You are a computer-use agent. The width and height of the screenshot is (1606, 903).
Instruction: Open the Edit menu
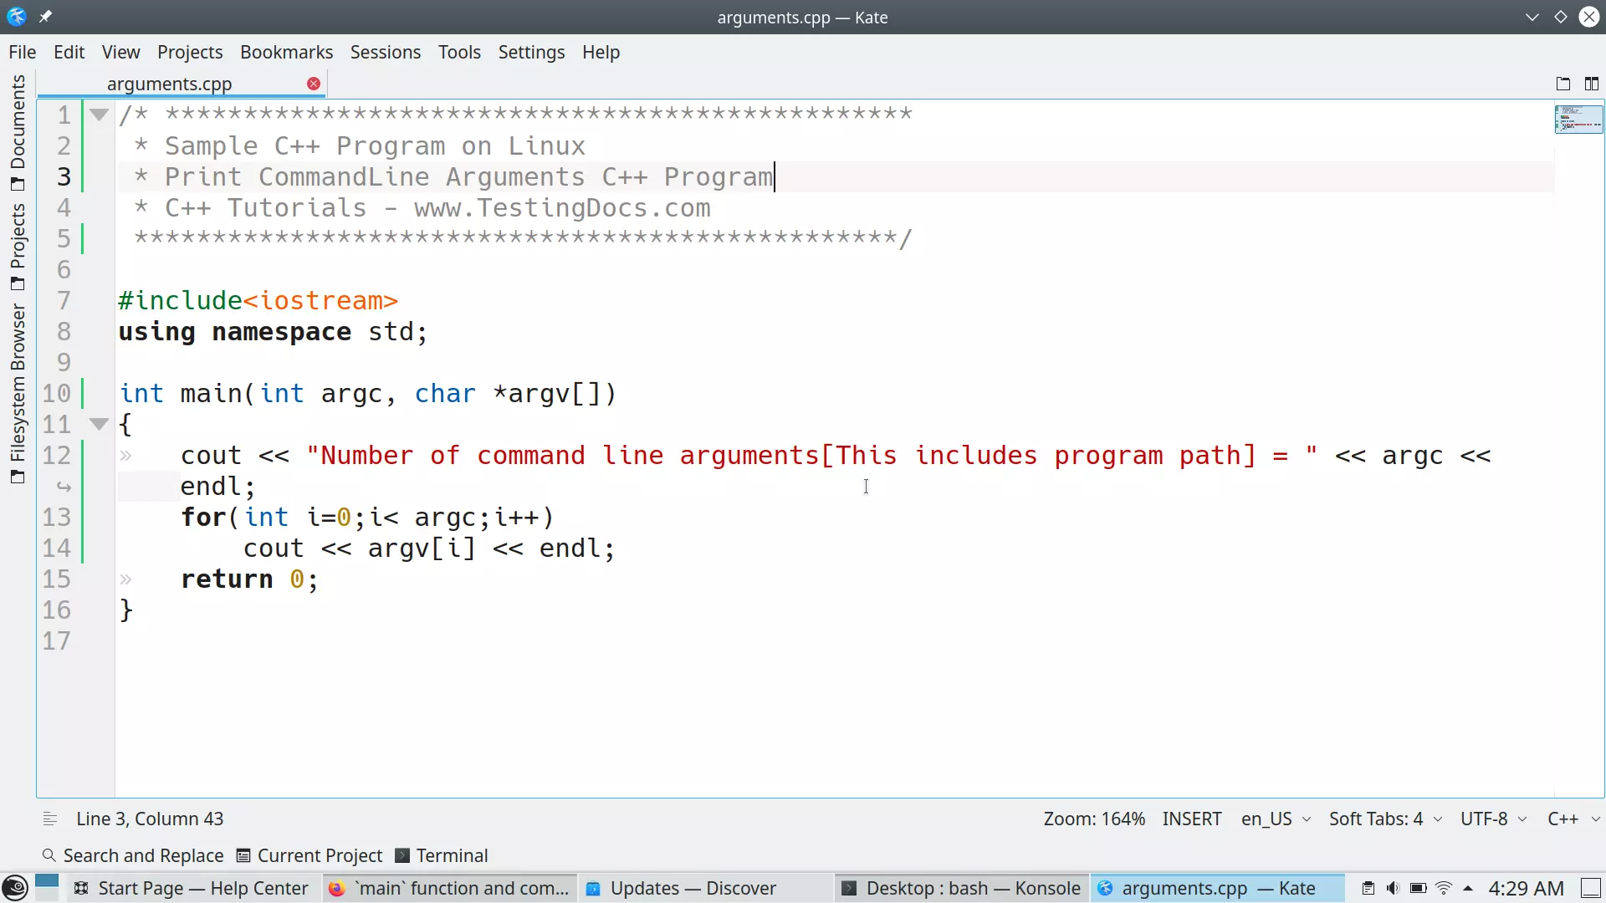click(x=69, y=52)
